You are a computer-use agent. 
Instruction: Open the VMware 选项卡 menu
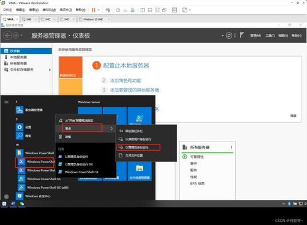66,10
